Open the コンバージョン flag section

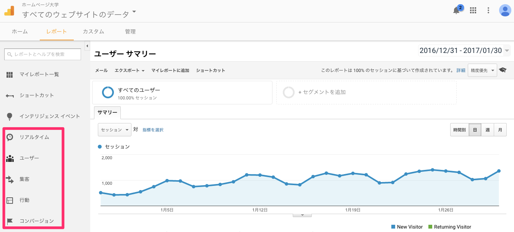click(36, 221)
